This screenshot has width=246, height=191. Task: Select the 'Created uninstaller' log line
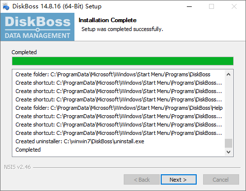80,141
